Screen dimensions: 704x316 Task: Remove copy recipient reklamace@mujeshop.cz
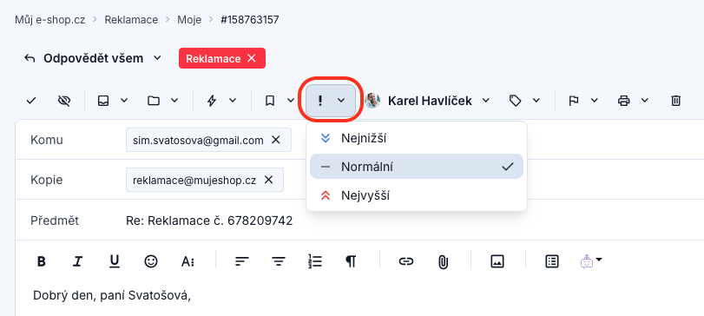coord(268,180)
